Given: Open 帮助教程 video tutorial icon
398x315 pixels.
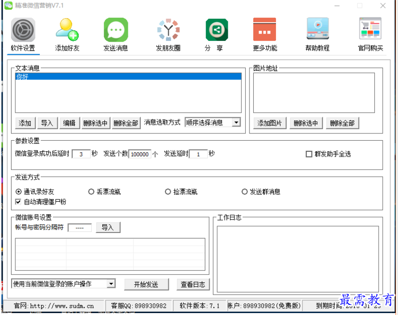Looking at the screenshot, I should [318, 29].
